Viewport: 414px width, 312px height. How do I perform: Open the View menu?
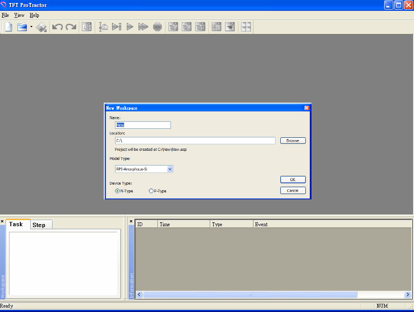[19, 15]
